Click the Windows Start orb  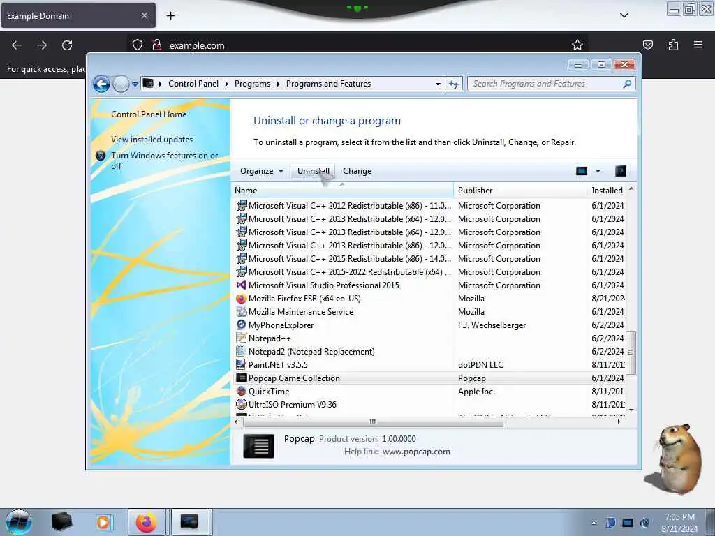coord(19,522)
